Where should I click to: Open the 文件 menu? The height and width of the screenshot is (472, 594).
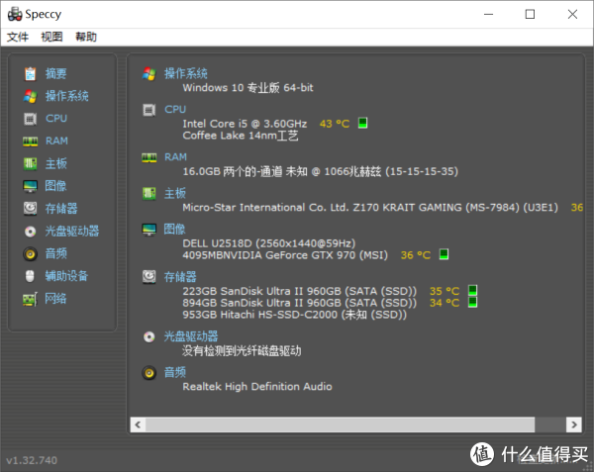click(18, 37)
